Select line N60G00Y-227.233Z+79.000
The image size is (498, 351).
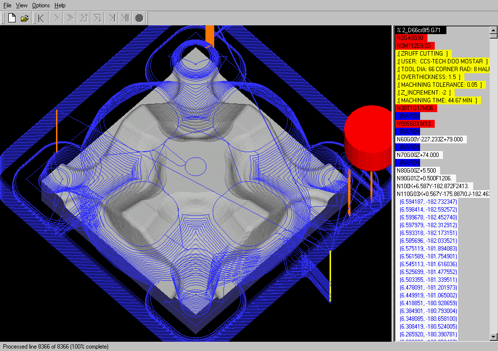tap(431, 139)
